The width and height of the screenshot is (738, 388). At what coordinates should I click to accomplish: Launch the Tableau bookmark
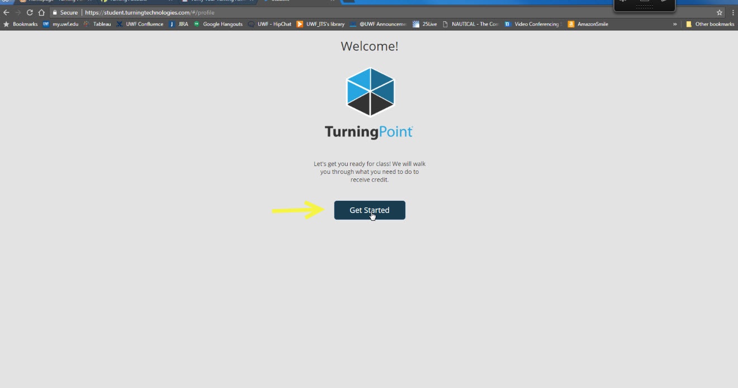tap(97, 24)
